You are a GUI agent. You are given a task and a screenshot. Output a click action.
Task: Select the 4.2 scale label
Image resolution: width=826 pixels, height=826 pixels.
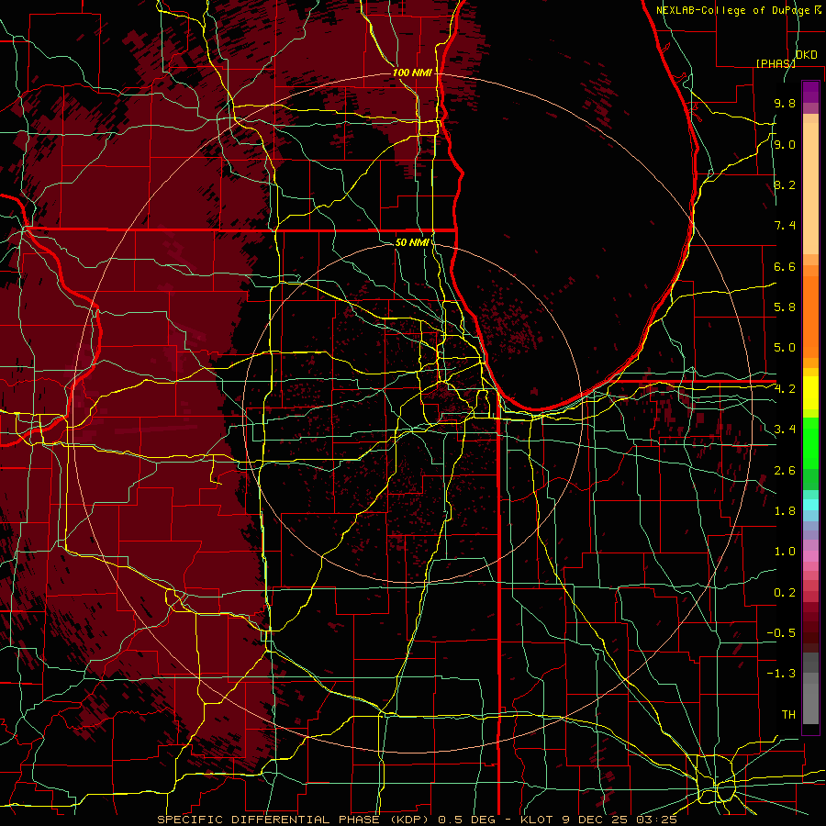point(785,389)
